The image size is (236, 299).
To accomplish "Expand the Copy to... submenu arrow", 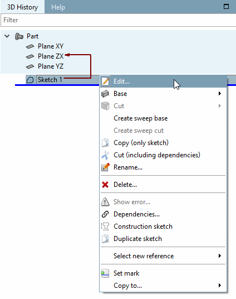I will pyautogui.click(x=220, y=285).
